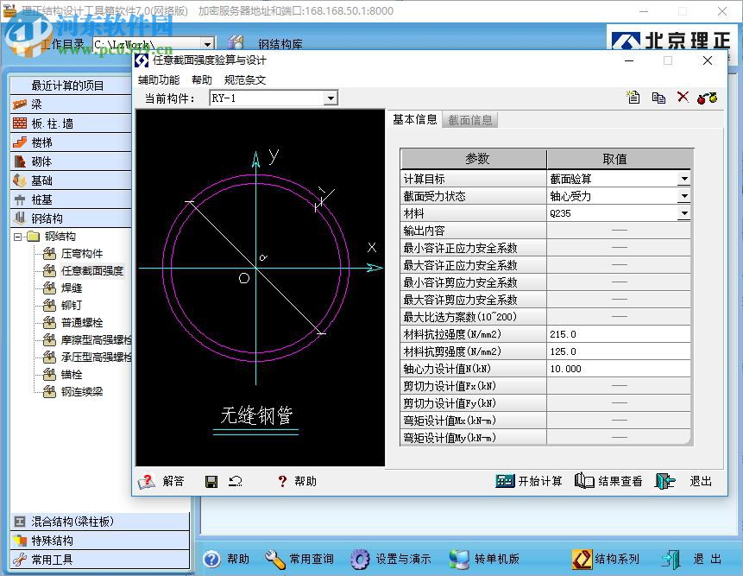
Task: Click the copy component icon
Action: (658, 97)
